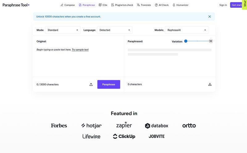Image resolution: width=247 pixels, height=153 pixels.
Task: Click the Paraphrased output area placeholder
Action: click(x=170, y=52)
